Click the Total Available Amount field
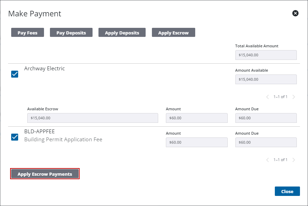Viewport: 308px width, 206px height. pyautogui.click(x=266, y=55)
